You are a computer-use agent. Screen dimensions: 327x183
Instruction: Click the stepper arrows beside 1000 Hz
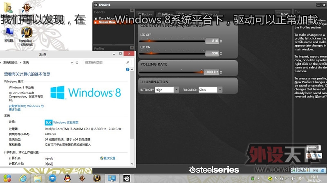point(221,72)
